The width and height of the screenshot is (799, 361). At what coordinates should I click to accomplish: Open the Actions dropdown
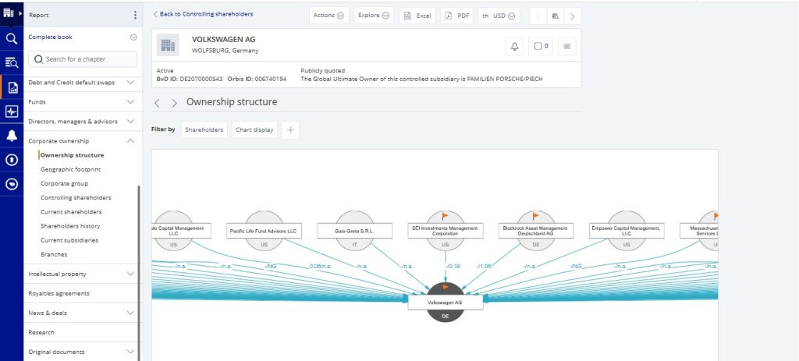(328, 16)
